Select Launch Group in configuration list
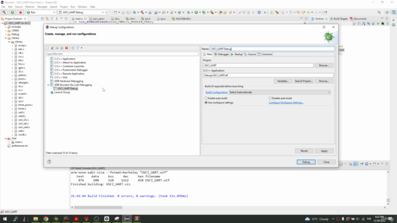The width and height of the screenshot is (397, 223). [62, 92]
